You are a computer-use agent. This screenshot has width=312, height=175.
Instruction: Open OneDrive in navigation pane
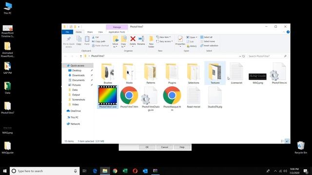(76, 111)
